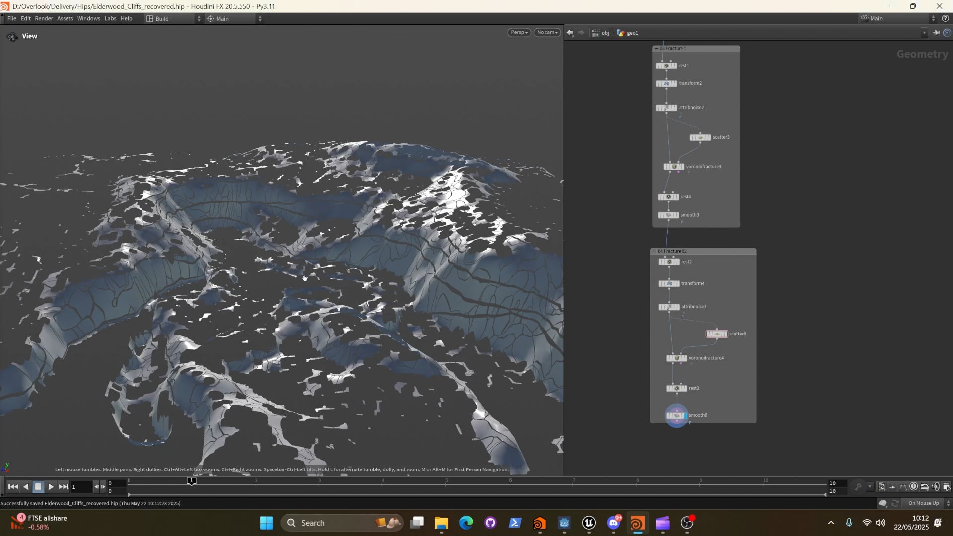The width and height of the screenshot is (953, 536).
Task: Click the network back navigation arrow
Action: point(570,33)
